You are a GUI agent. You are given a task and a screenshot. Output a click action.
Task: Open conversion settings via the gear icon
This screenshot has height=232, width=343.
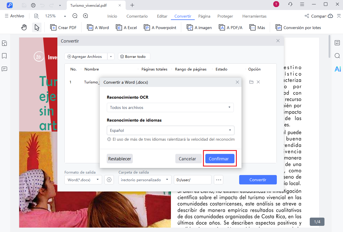pos(109,179)
